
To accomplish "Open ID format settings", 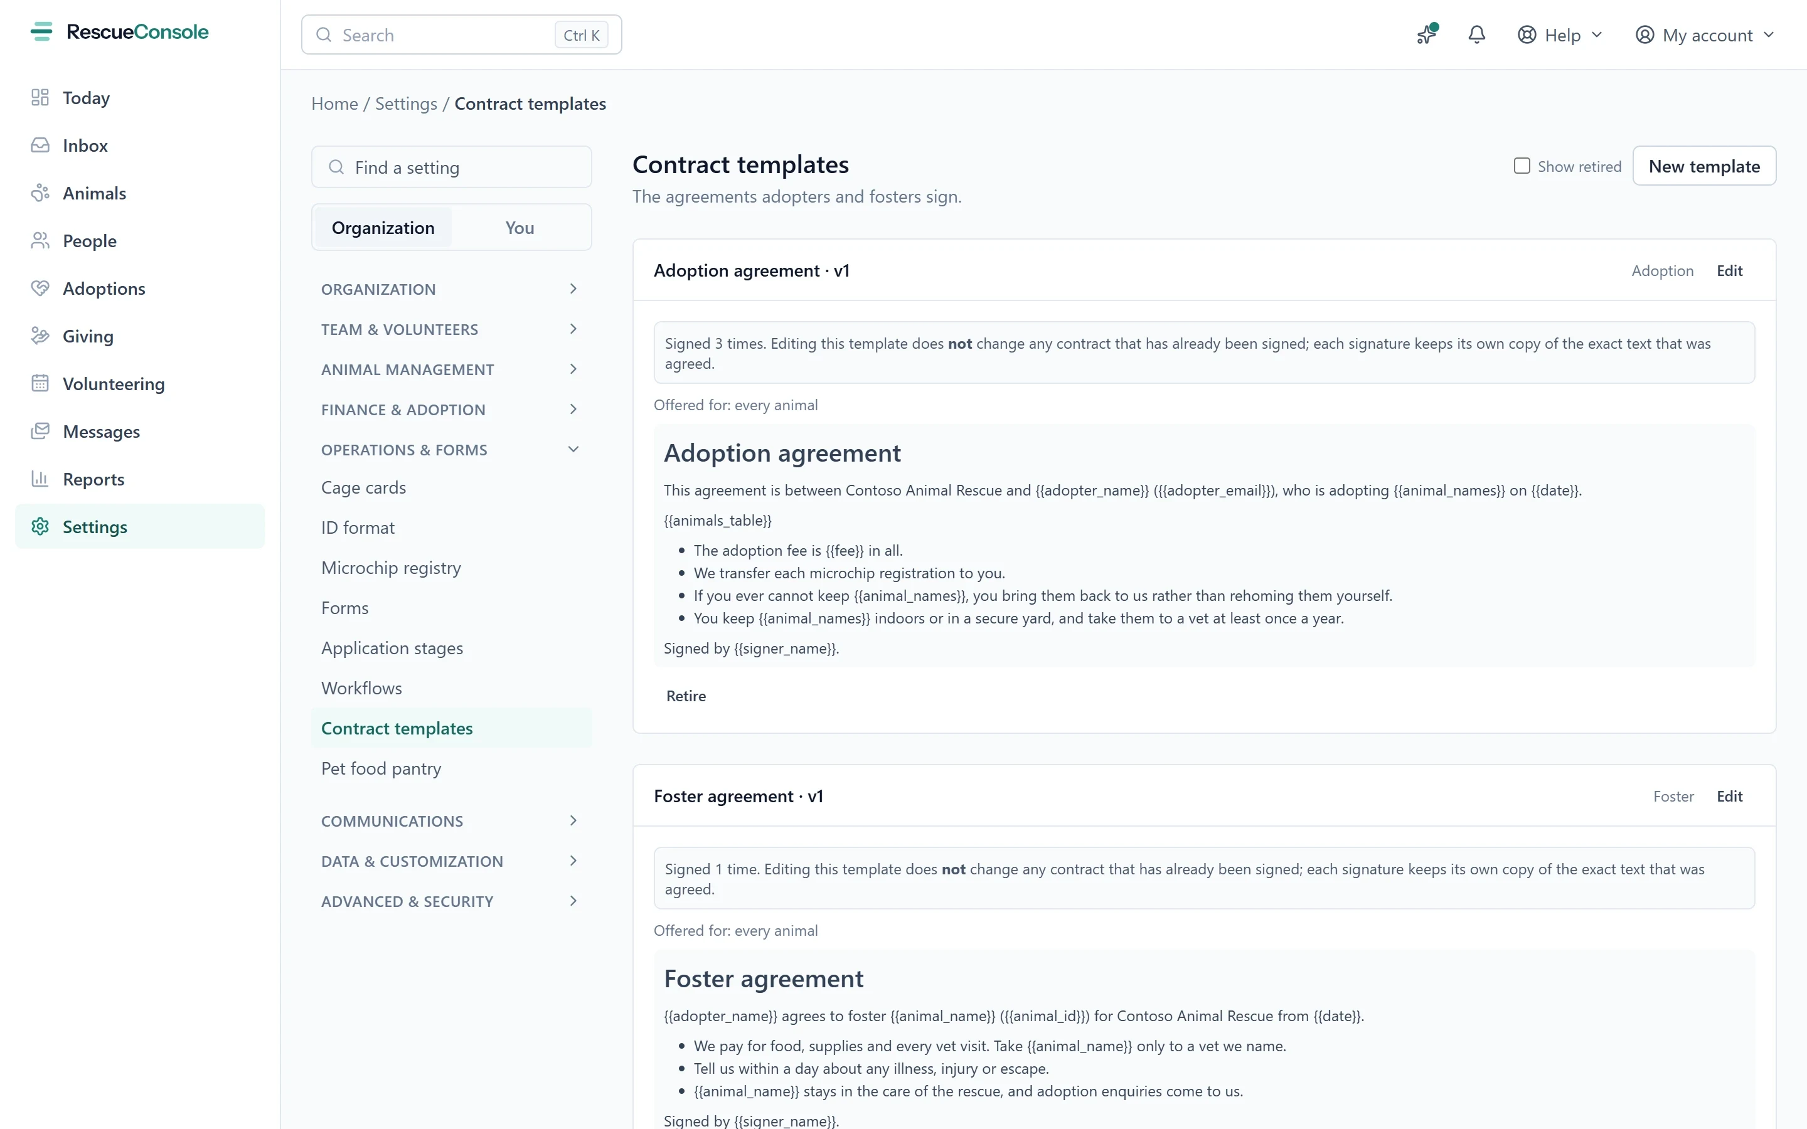I will (451, 528).
